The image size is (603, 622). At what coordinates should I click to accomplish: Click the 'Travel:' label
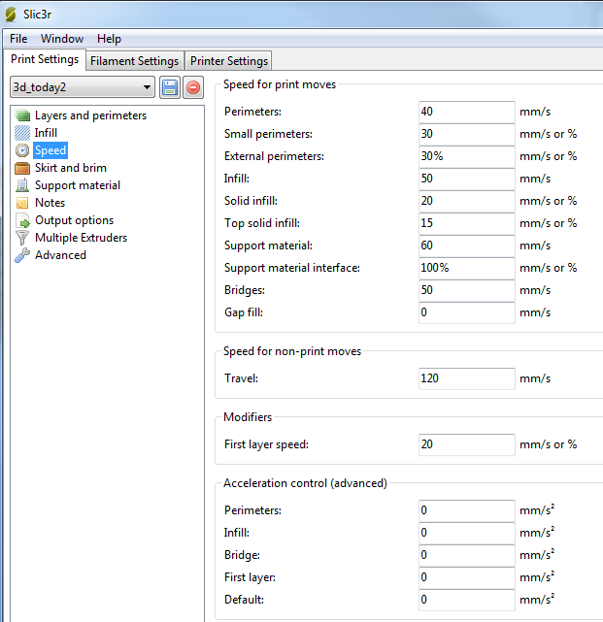241,378
